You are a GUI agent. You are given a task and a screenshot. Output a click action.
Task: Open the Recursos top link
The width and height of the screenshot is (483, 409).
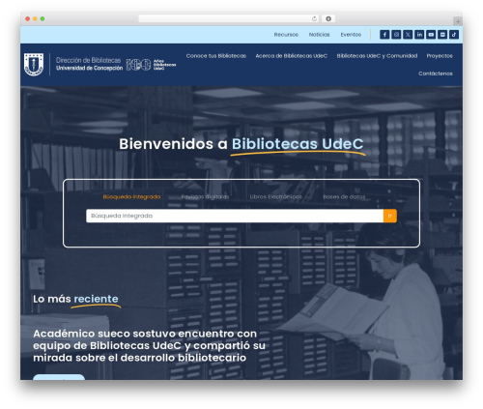pyautogui.click(x=286, y=35)
